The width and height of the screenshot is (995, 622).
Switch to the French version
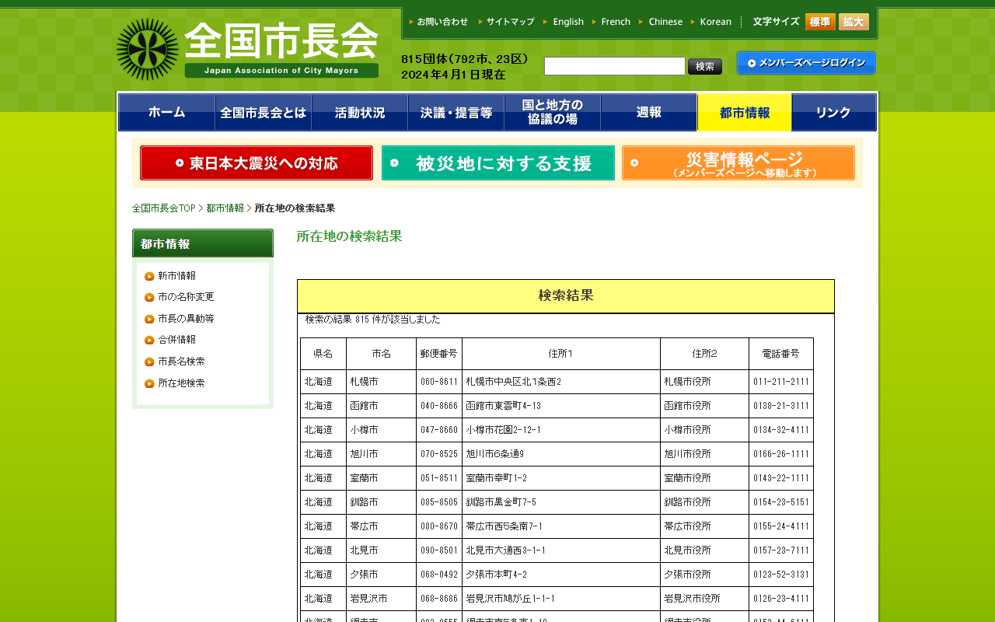[611, 22]
